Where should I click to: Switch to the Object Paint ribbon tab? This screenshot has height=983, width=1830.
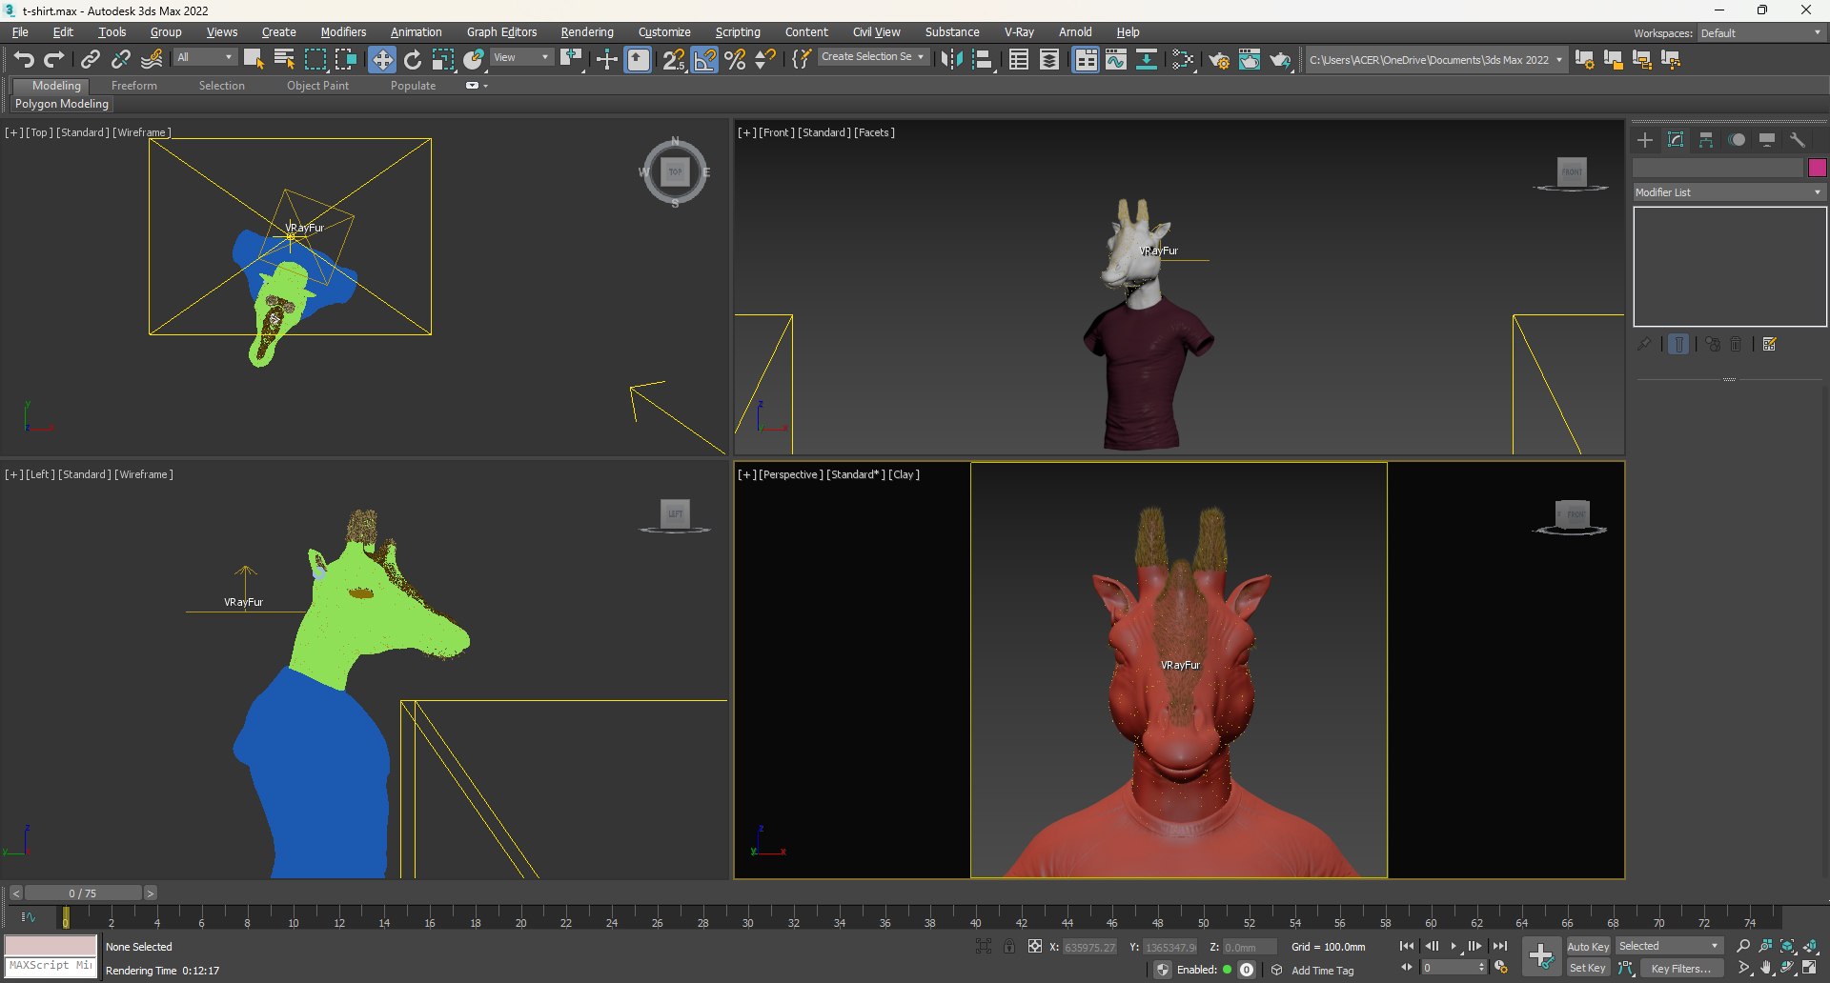317,86
